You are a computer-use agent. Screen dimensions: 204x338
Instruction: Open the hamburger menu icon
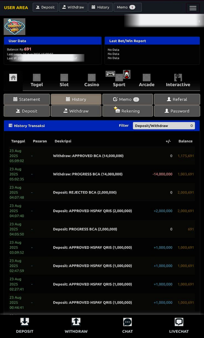pos(193,8)
